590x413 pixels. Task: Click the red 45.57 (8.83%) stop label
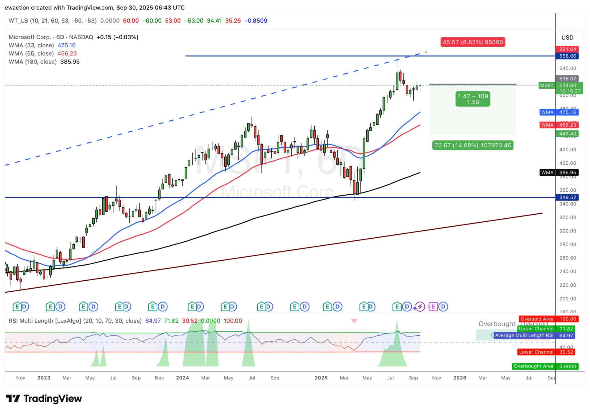click(x=473, y=42)
